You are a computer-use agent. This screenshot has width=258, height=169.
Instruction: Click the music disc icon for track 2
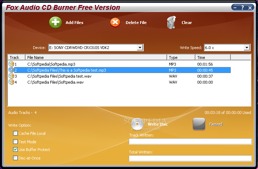(x=11, y=70)
